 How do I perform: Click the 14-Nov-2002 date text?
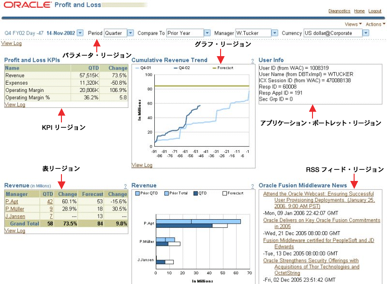point(61,33)
